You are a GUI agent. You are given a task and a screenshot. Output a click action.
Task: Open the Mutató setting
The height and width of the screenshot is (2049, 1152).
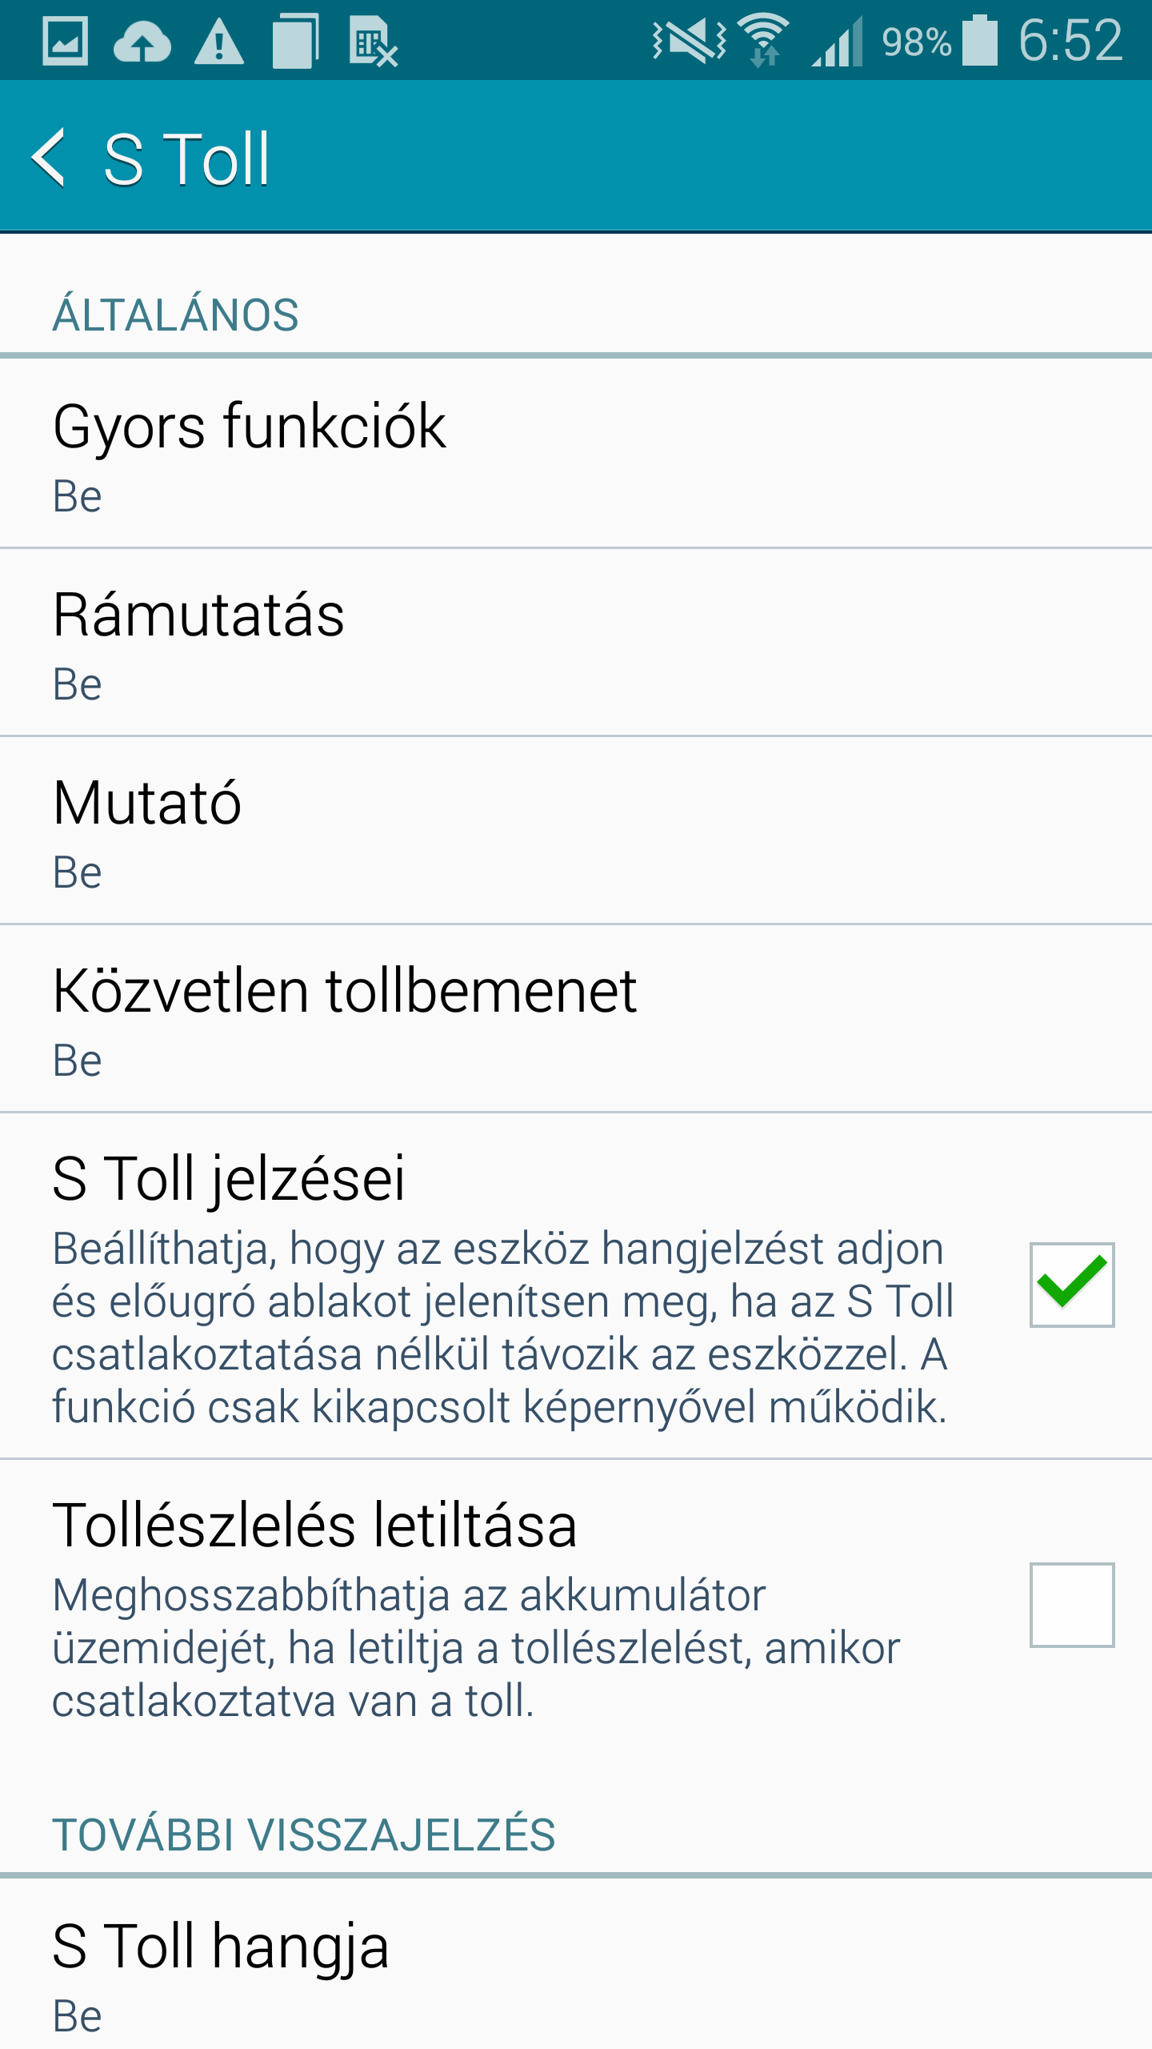pos(576,831)
